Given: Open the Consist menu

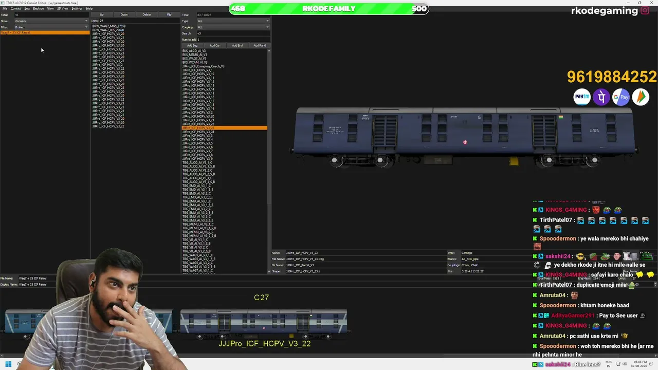Looking at the screenshot, I should pyautogui.click(x=16, y=9).
